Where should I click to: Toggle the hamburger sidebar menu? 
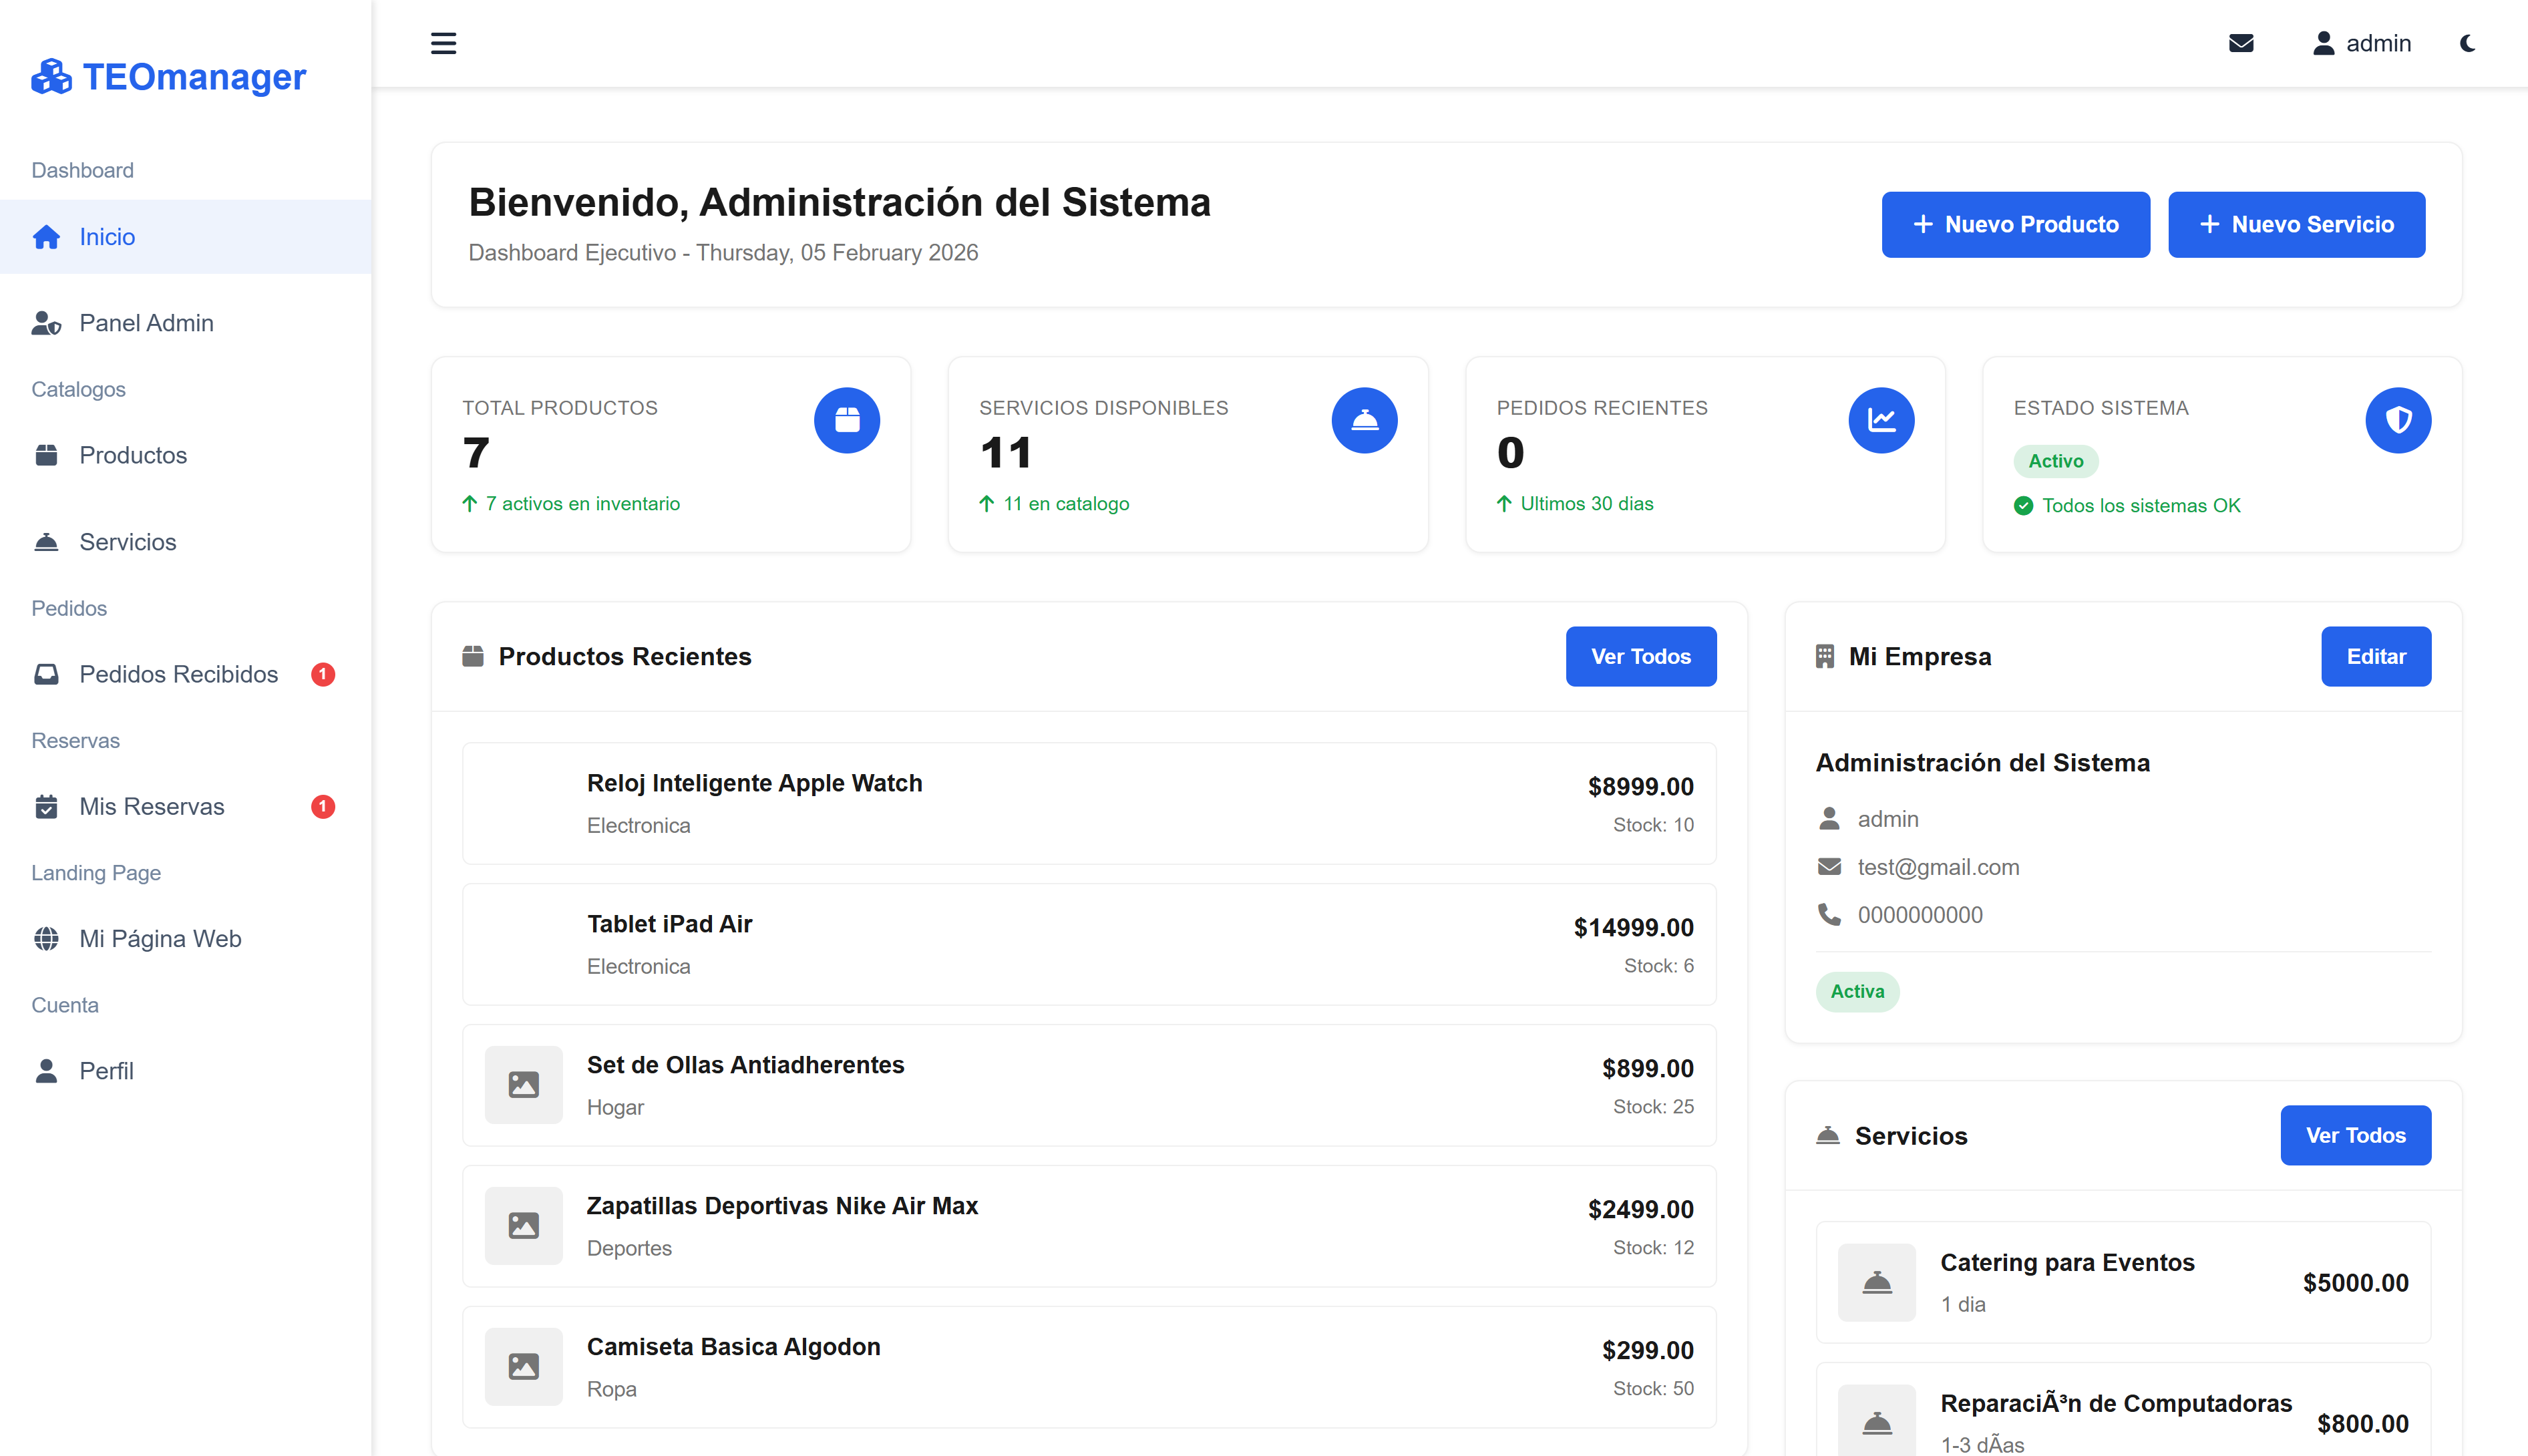click(x=443, y=43)
